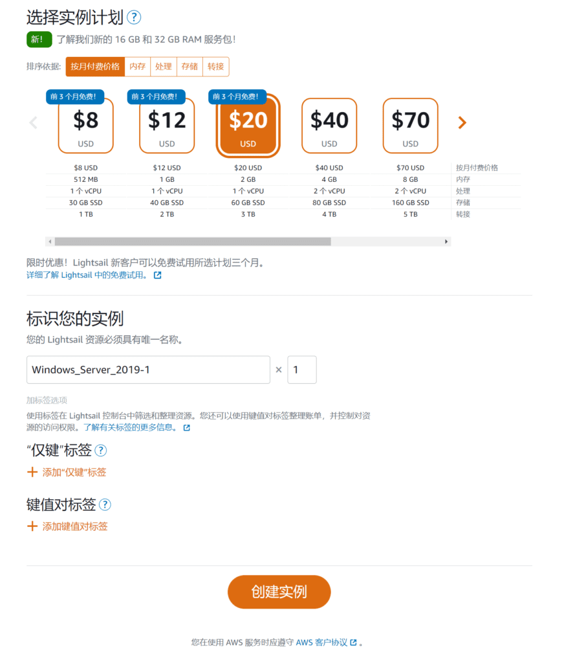The image size is (564, 663).
Task: Choose the $40 USD instance plan
Action: pyautogui.click(x=329, y=126)
